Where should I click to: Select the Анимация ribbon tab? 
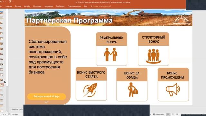[49, 6]
